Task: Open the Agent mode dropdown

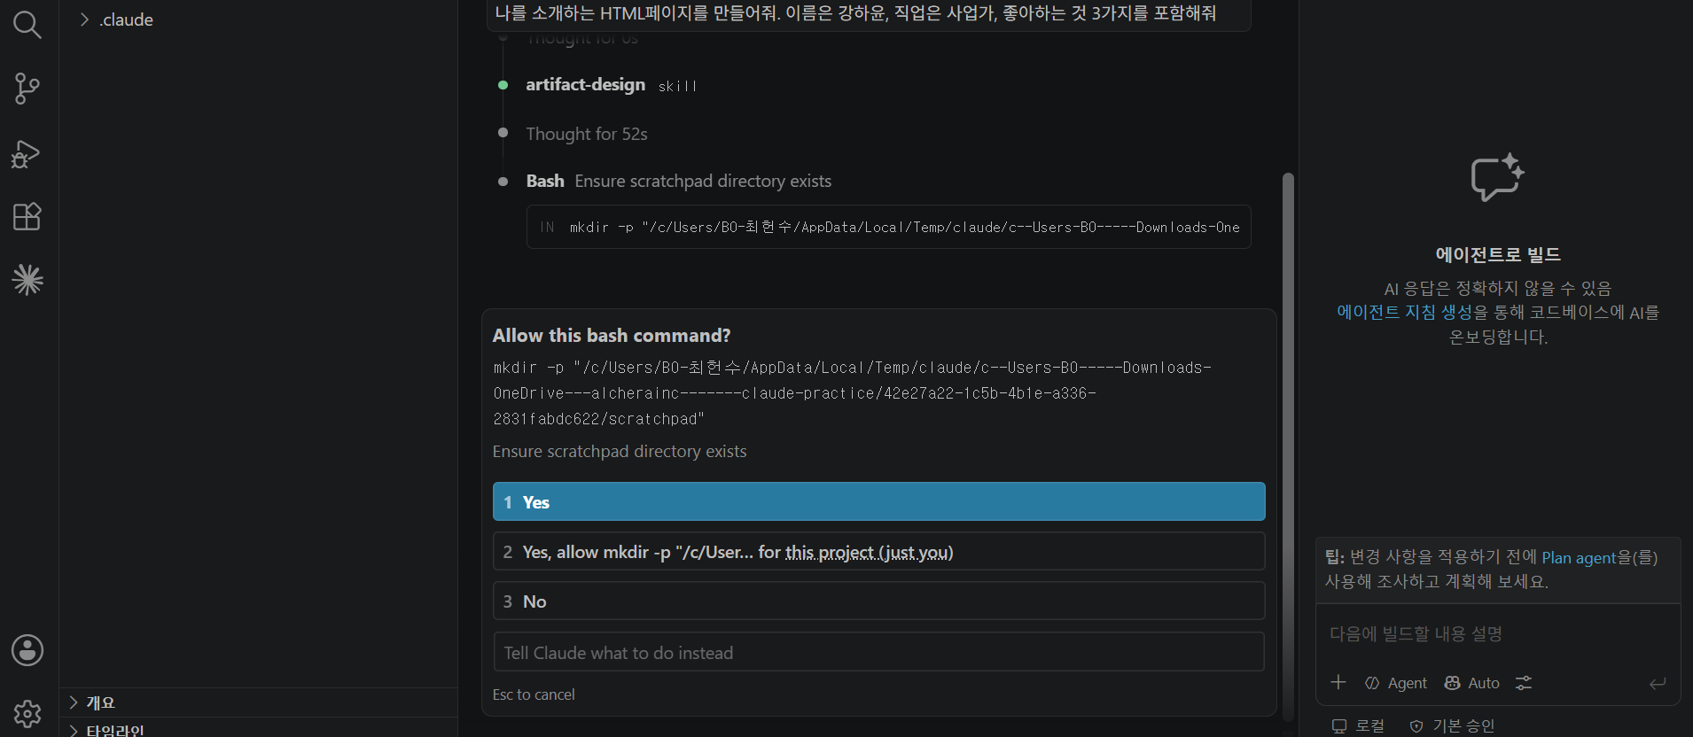Action: (1396, 683)
